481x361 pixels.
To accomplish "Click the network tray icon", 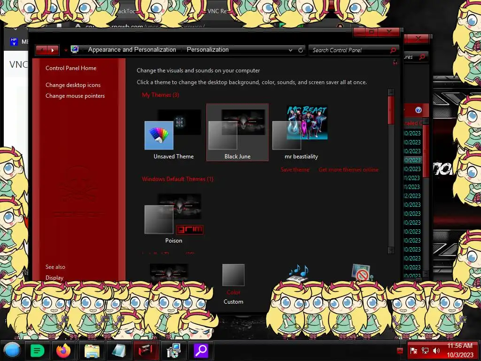I will [425, 351].
